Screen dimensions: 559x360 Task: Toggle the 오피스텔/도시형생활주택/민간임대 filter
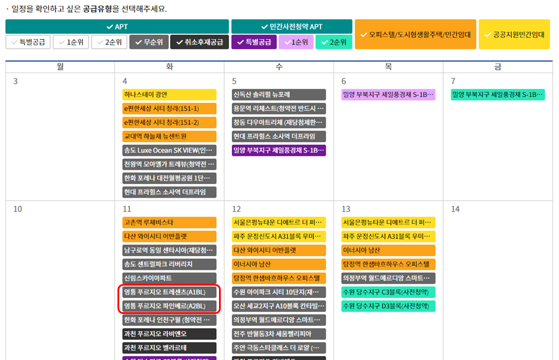coord(416,34)
